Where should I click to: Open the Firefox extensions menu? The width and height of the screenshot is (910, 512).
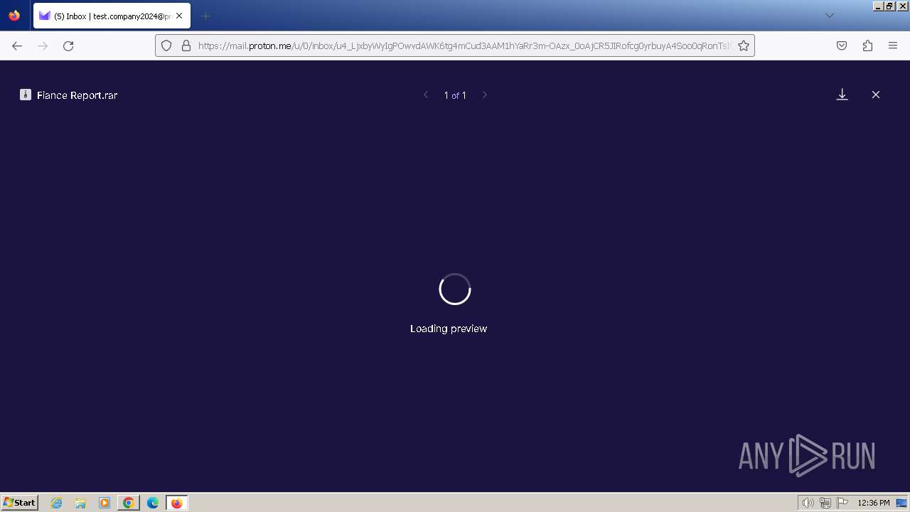pyautogui.click(x=867, y=46)
